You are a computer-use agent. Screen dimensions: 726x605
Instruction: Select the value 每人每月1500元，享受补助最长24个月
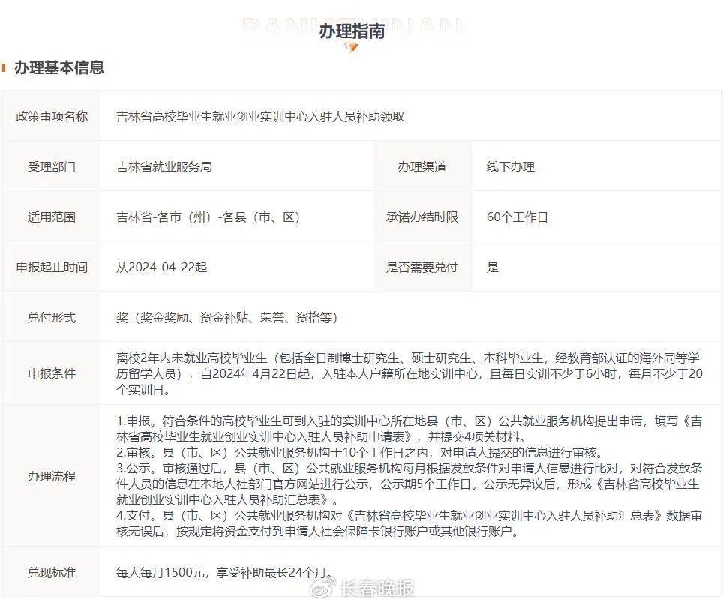[224, 573]
